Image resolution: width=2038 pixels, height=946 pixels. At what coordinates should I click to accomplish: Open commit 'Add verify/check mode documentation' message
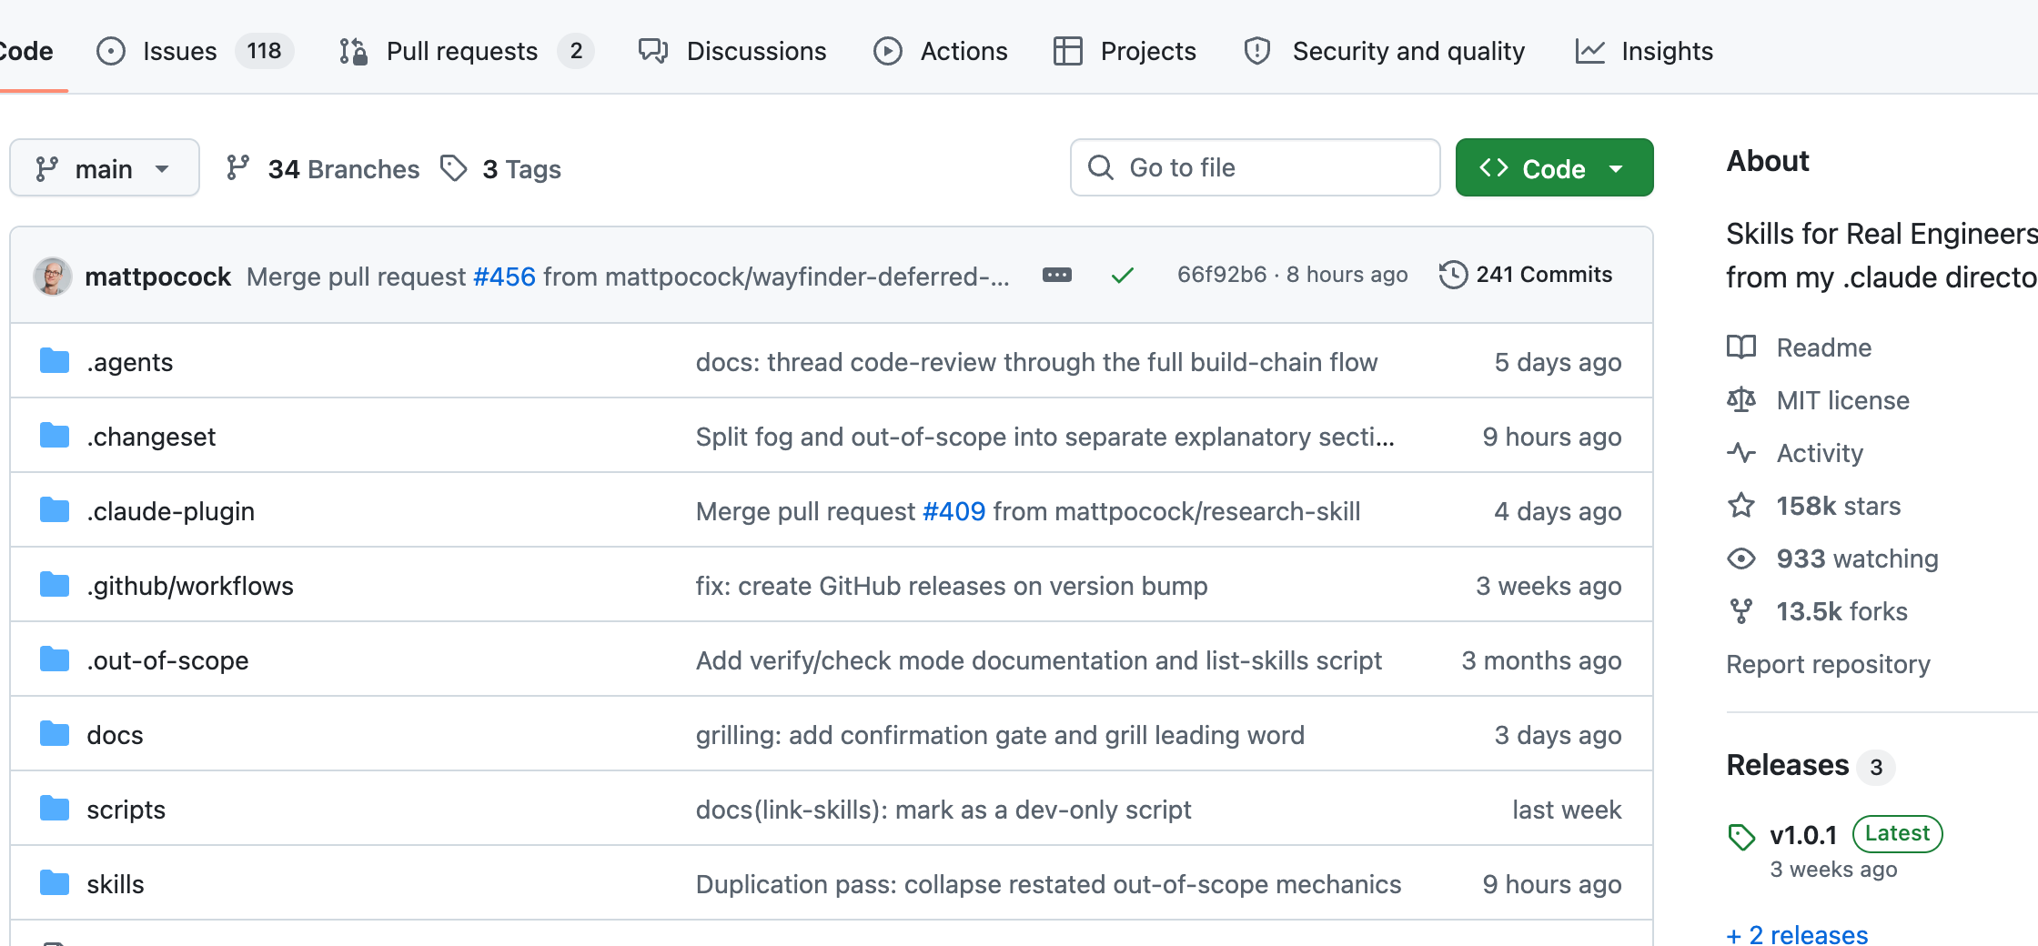[x=1039, y=660]
